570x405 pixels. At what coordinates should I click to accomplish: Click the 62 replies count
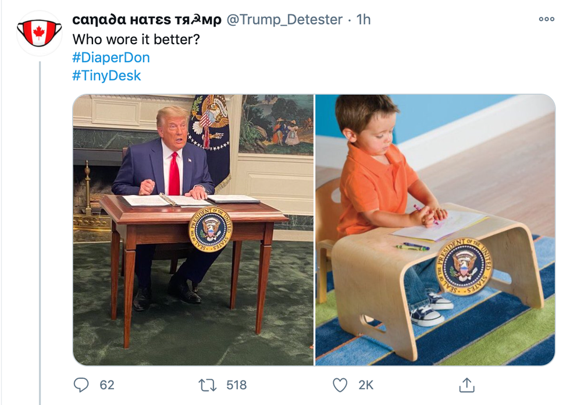tap(107, 385)
